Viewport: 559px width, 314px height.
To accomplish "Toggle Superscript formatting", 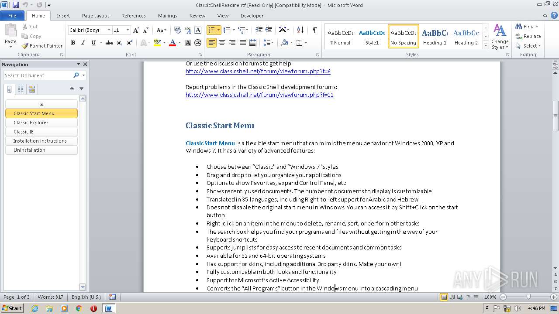I will (130, 43).
